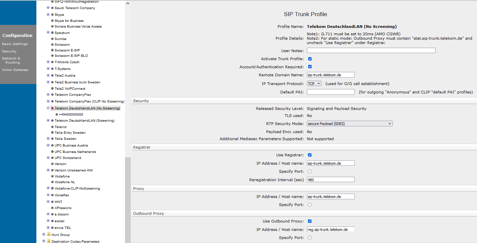Select the e.discom profile label
The width and height of the screenshot is (477, 243).
(62, 214)
